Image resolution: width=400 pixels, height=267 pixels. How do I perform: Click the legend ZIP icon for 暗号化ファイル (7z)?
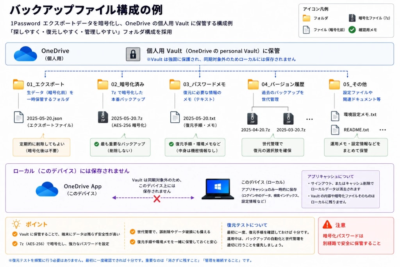[x=352, y=18]
